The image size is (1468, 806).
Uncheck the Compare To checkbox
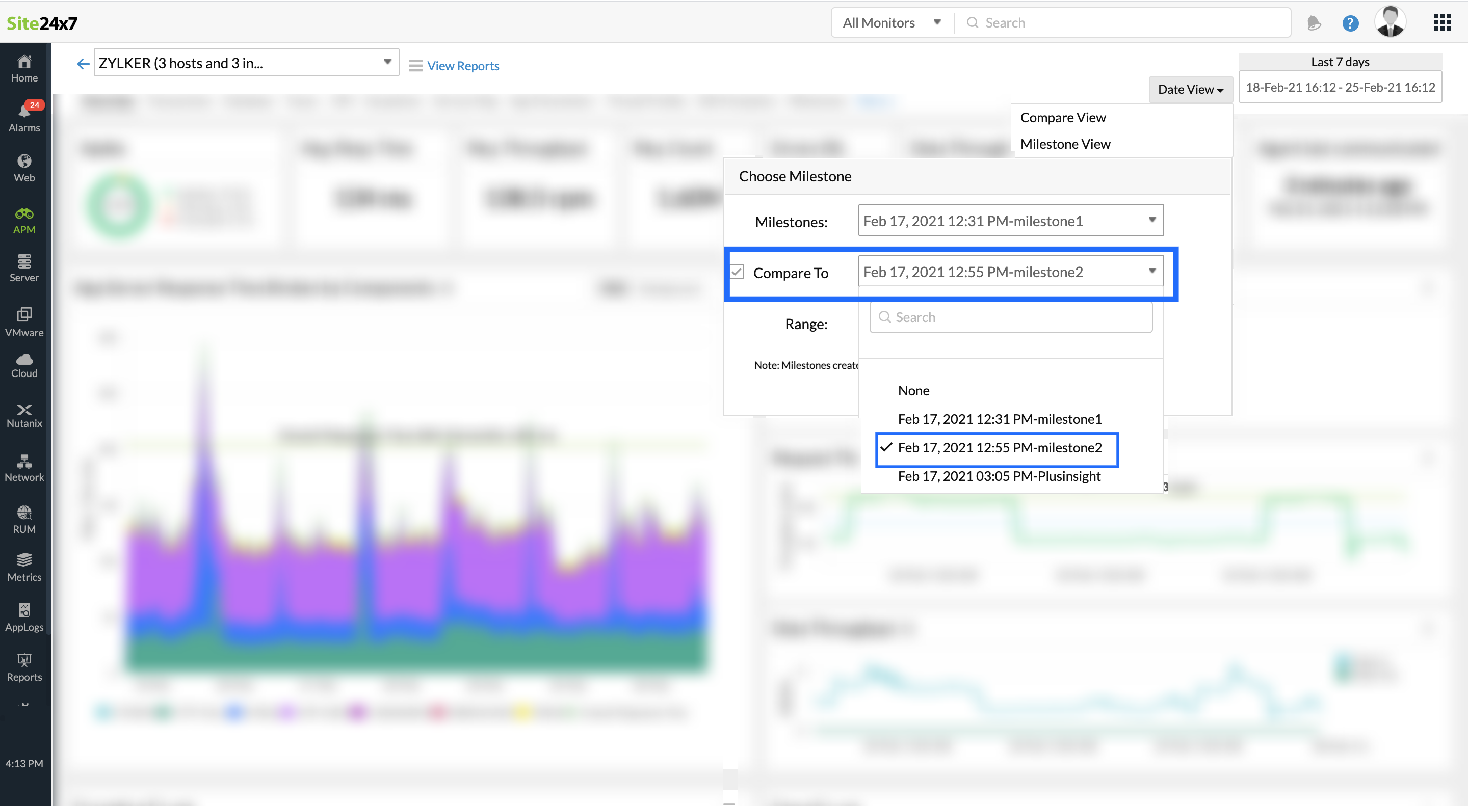tap(737, 272)
